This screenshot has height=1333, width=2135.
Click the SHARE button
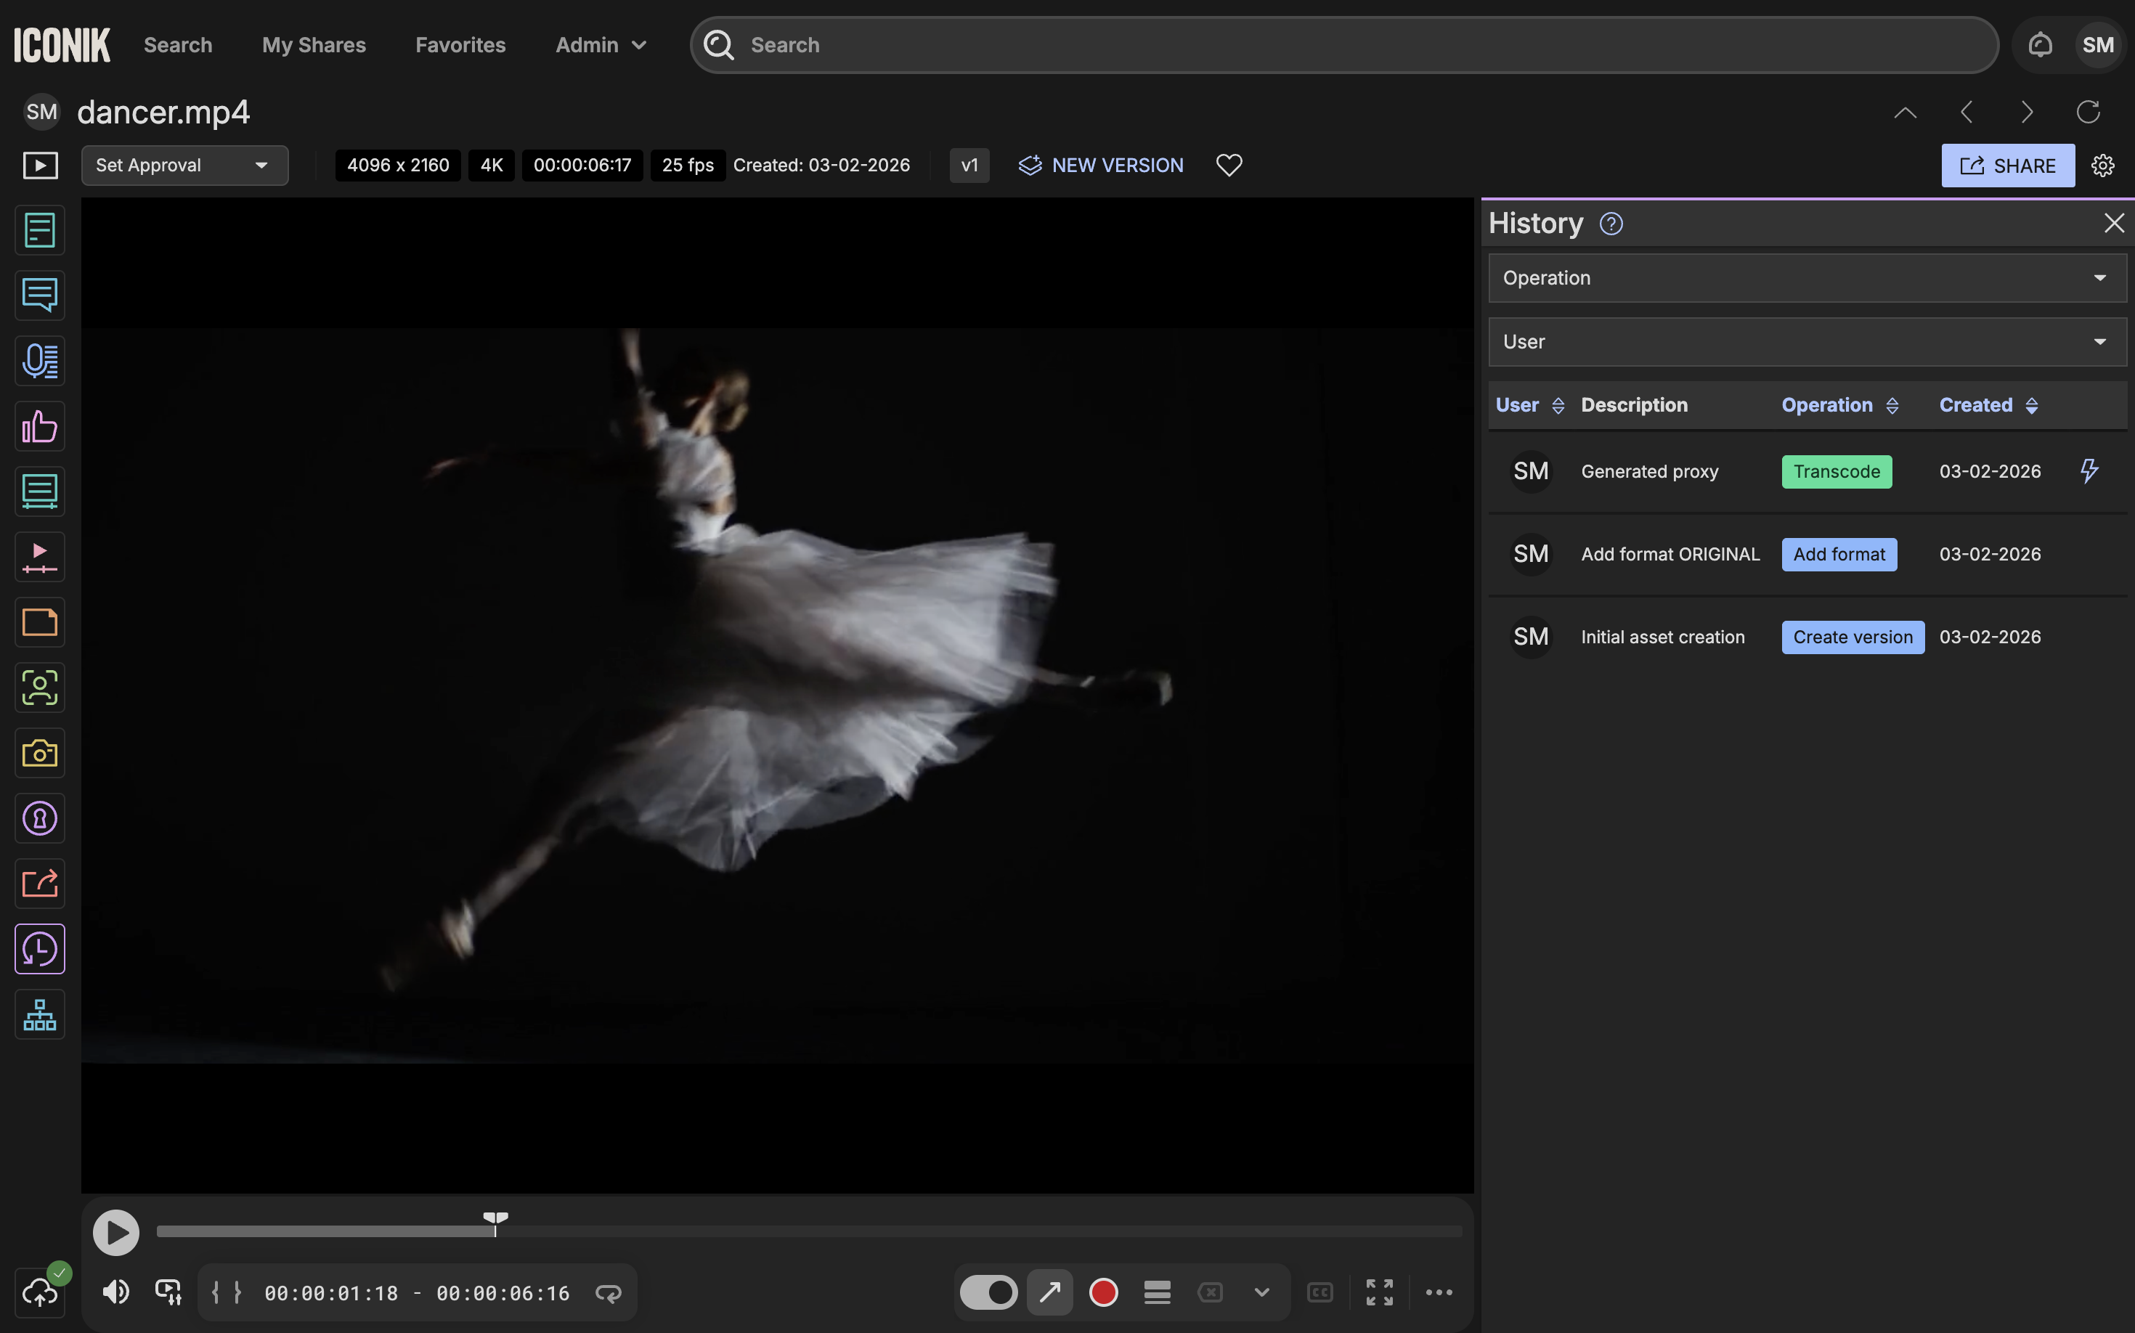(2007, 165)
